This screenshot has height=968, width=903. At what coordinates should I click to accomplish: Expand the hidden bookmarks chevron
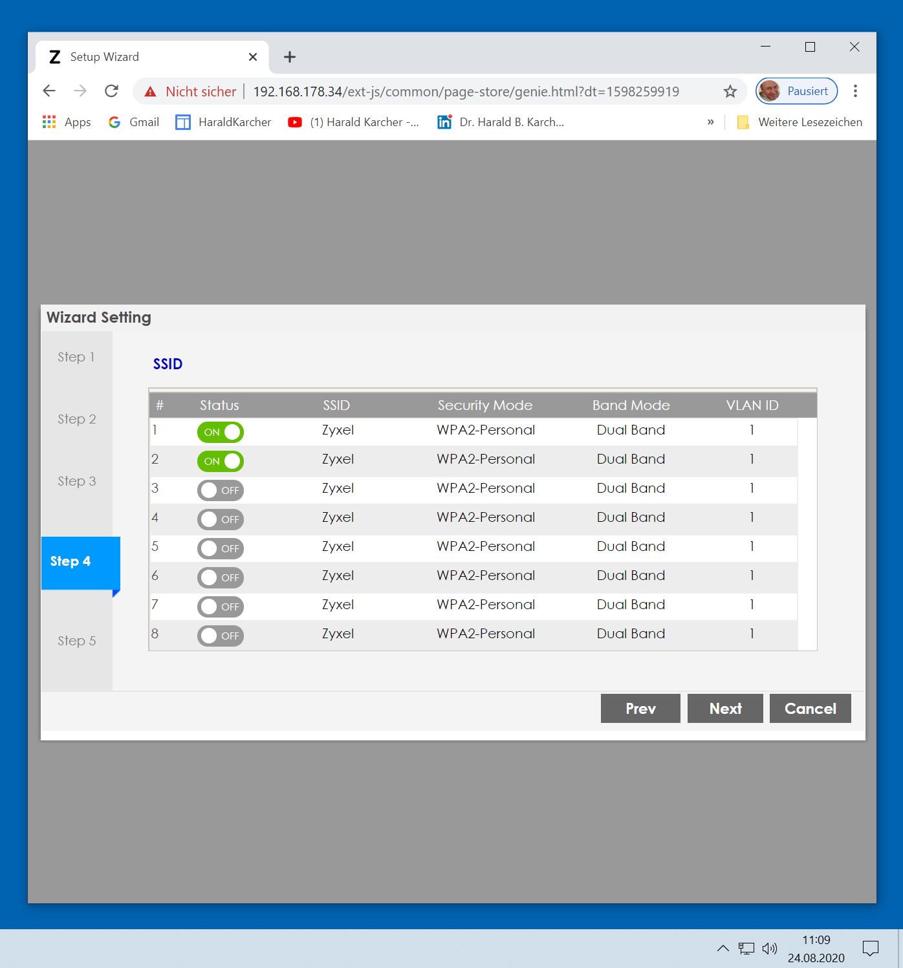tap(711, 122)
